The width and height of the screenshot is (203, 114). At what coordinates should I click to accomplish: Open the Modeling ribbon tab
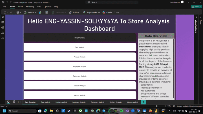30,6
